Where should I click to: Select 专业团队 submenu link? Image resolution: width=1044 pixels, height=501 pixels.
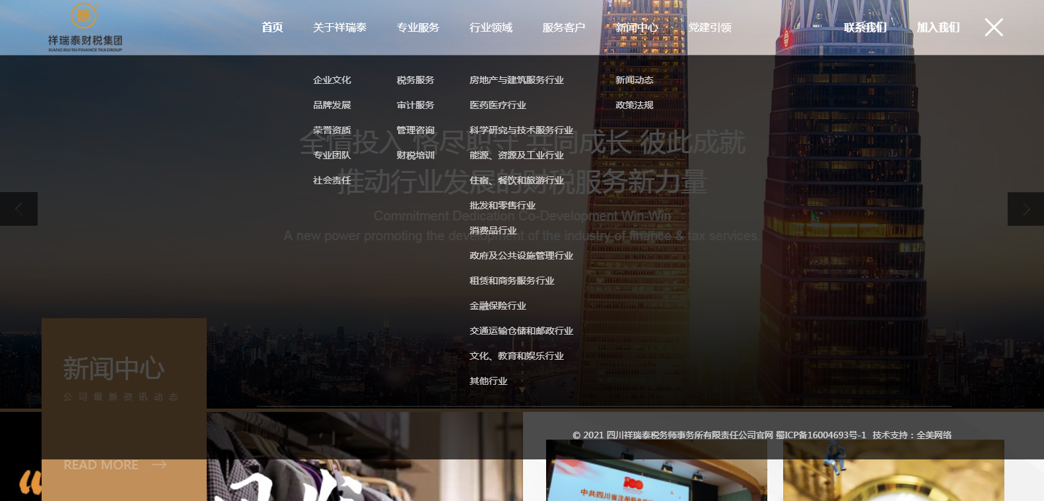332,155
